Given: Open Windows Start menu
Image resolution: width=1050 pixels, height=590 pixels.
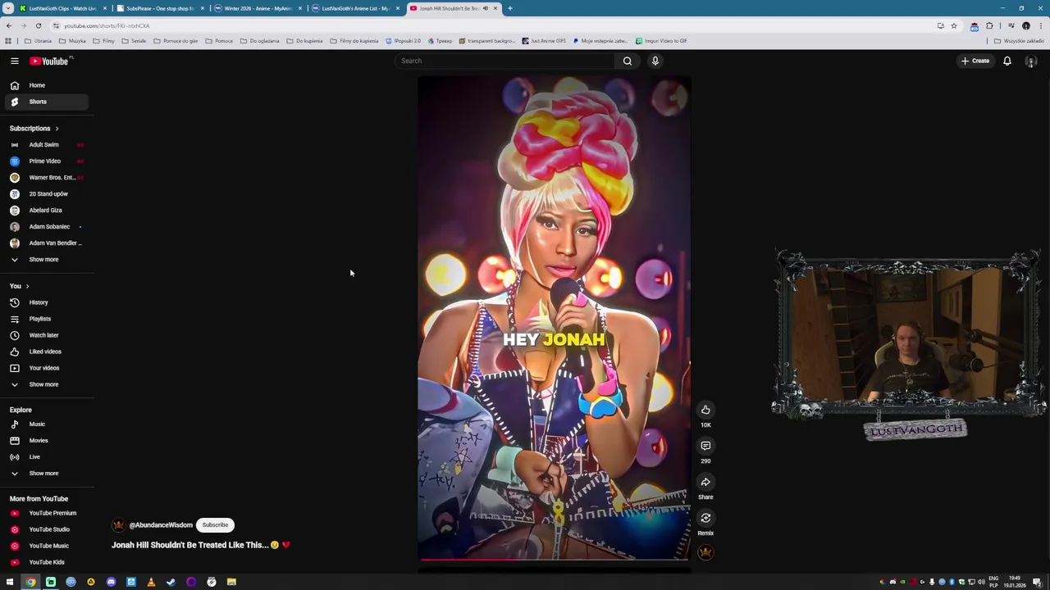Looking at the screenshot, I should click(10, 582).
